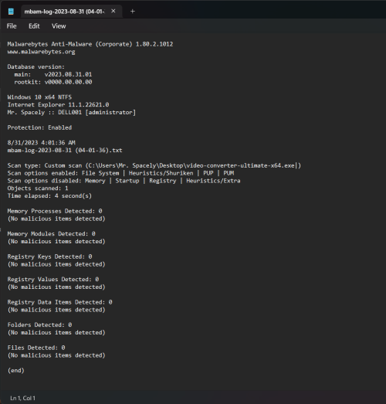Click the 'Database version:' line
This screenshot has height=404, width=386.
point(36,66)
